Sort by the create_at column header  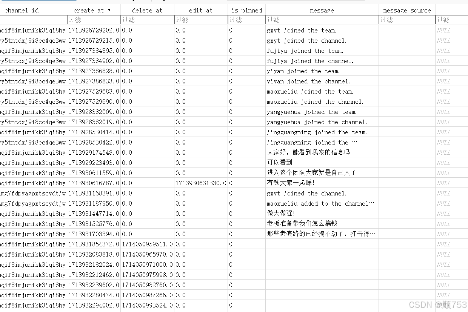click(94, 10)
